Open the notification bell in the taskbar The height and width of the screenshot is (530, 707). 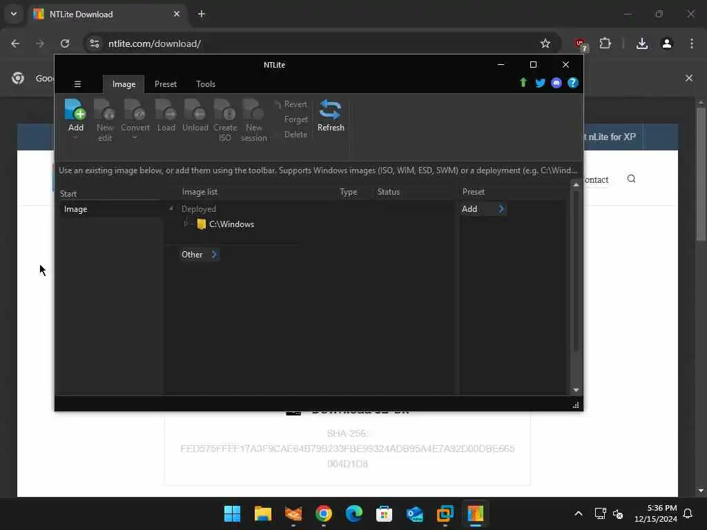pyautogui.click(x=688, y=513)
